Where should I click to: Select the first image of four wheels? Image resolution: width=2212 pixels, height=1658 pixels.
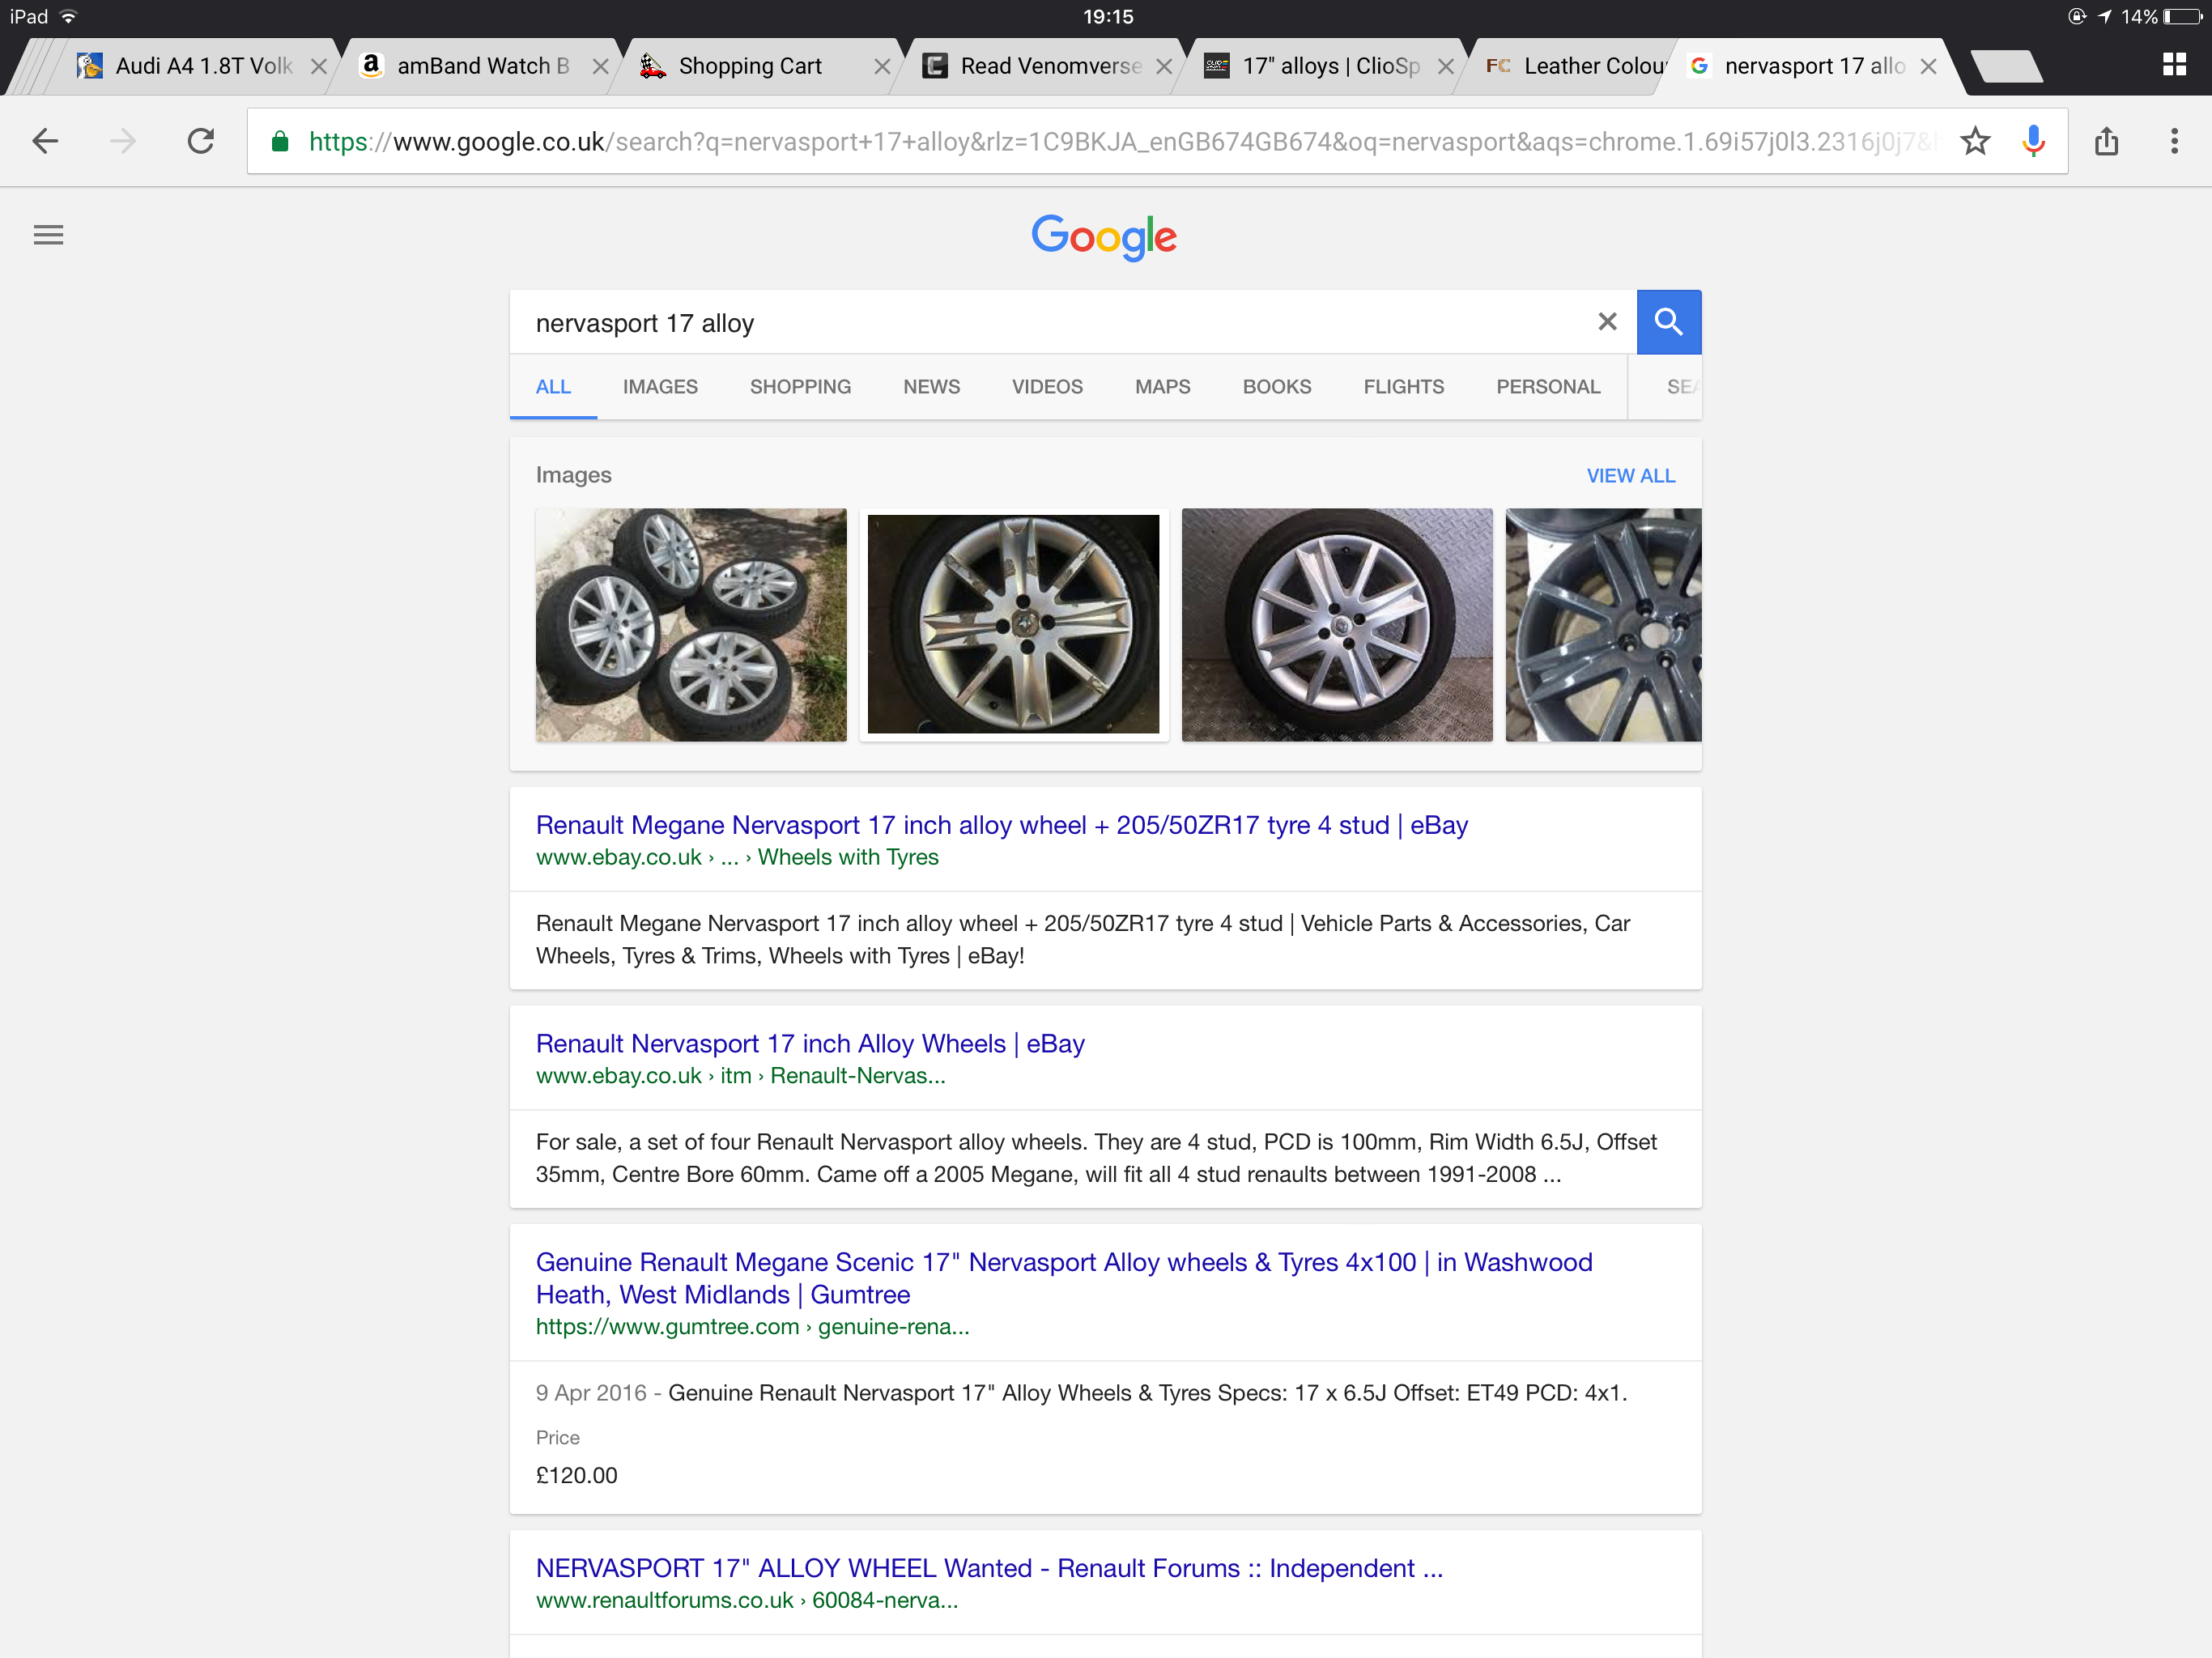coord(691,625)
